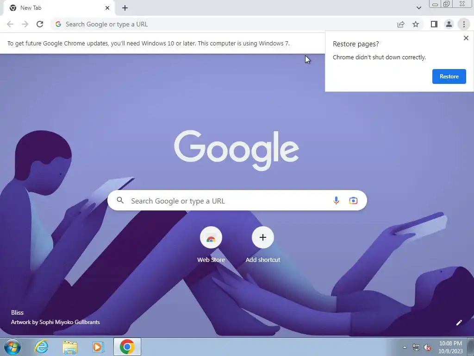Customize this page with pencil icon

click(459, 323)
